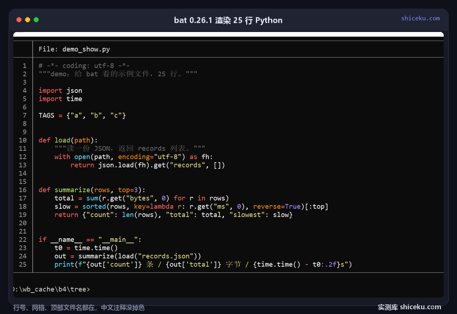The width and height of the screenshot is (457, 314).
Task: Click line number 1 in the gutter
Action: click(25, 66)
